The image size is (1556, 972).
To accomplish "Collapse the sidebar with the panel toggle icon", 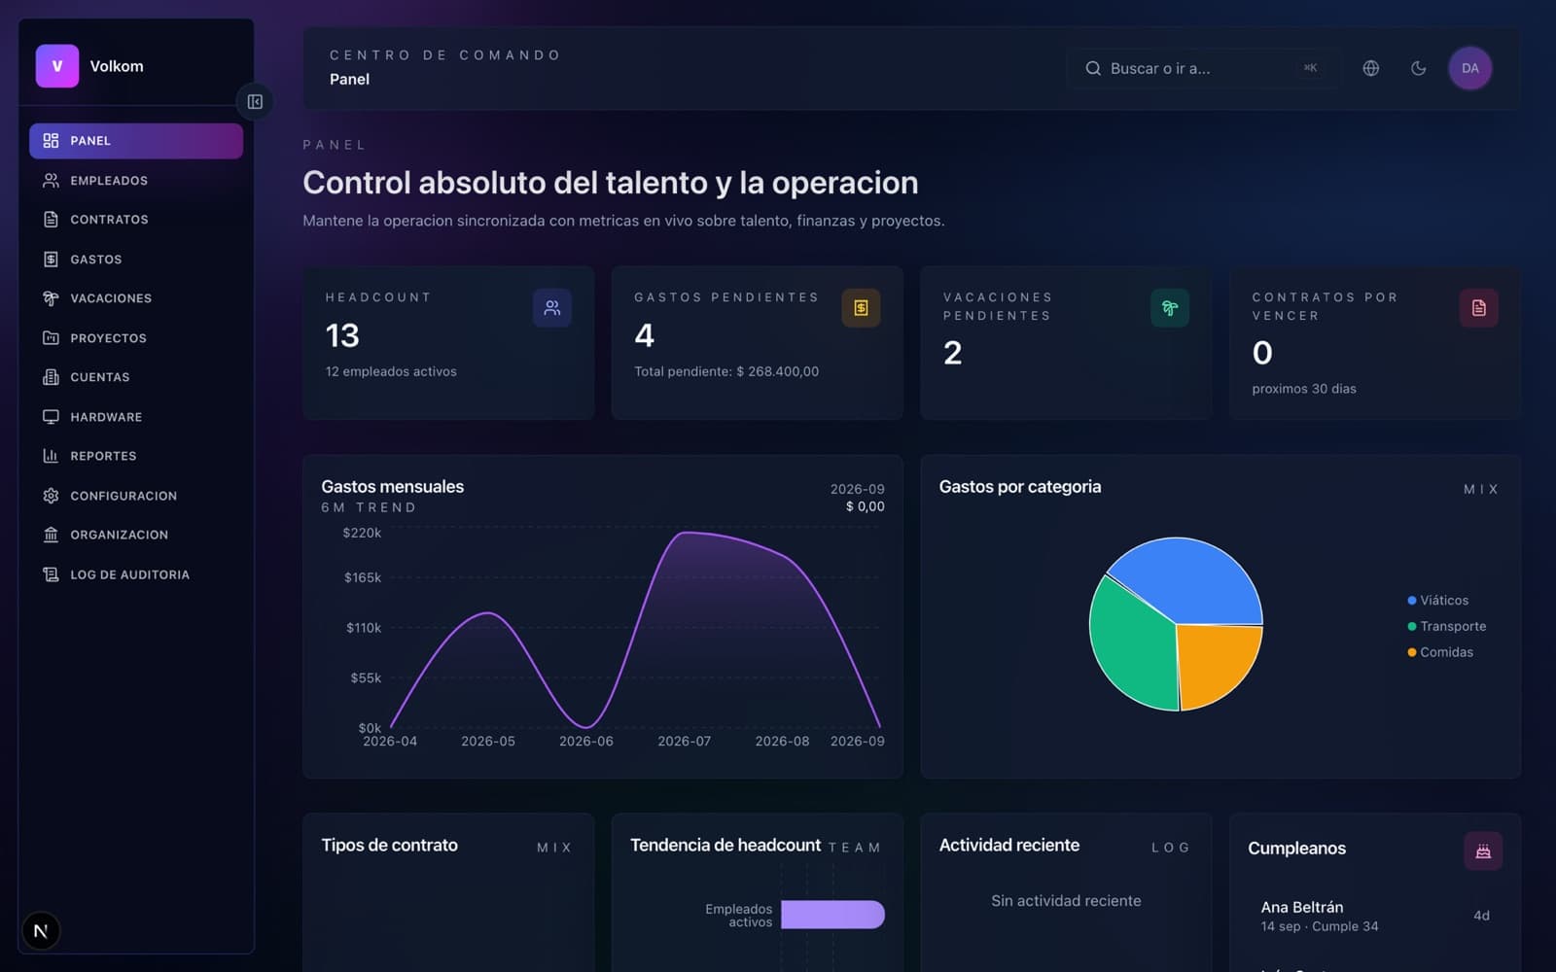I will pyautogui.click(x=255, y=102).
